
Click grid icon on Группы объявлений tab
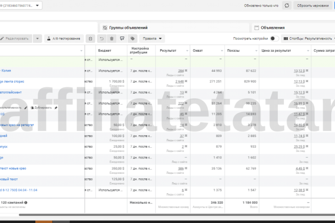105,28
